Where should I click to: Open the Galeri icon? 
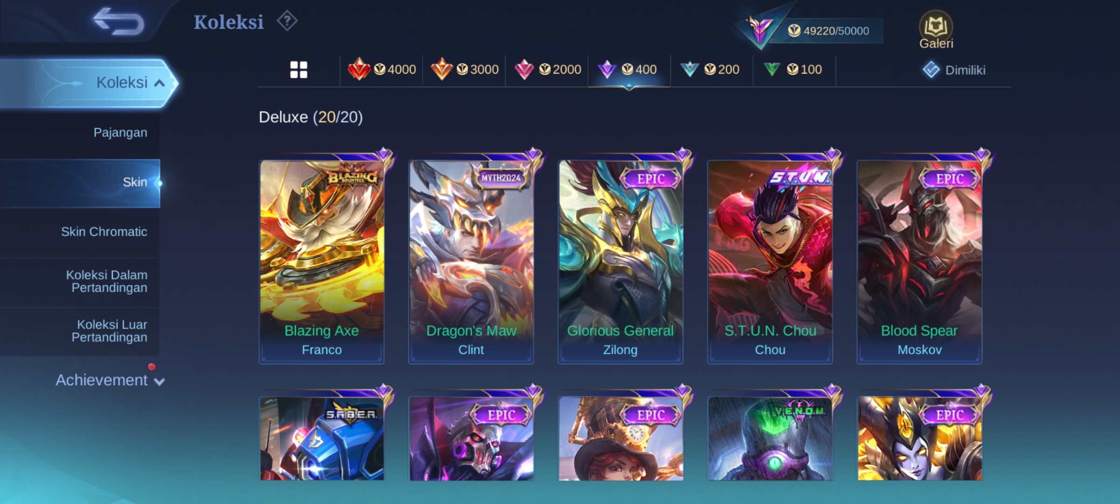[936, 30]
